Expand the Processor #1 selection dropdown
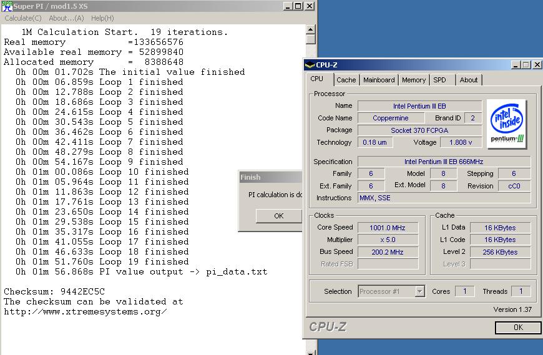This screenshot has width=543, height=355. click(x=419, y=291)
